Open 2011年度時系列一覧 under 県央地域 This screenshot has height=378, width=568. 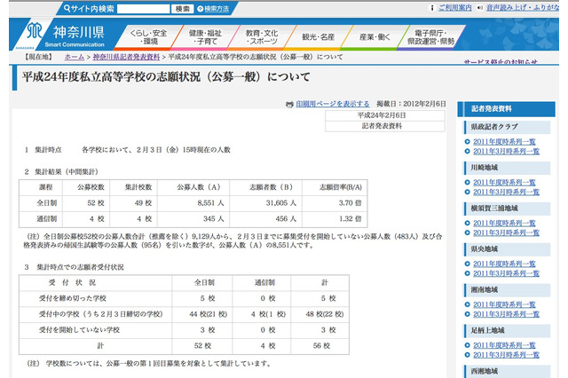504,264
